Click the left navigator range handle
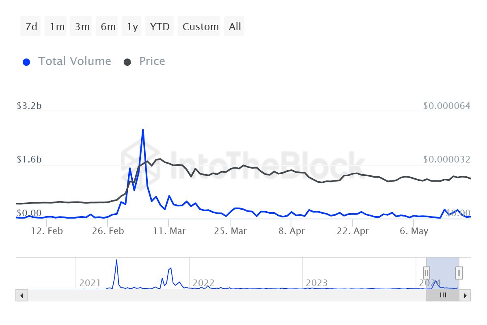487x325 pixels. pyautogui.click(x=427, y=273)
